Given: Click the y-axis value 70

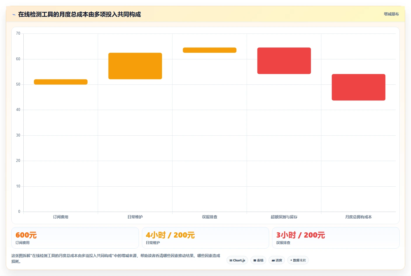Looking at the screenshot, I should [18, 33].
